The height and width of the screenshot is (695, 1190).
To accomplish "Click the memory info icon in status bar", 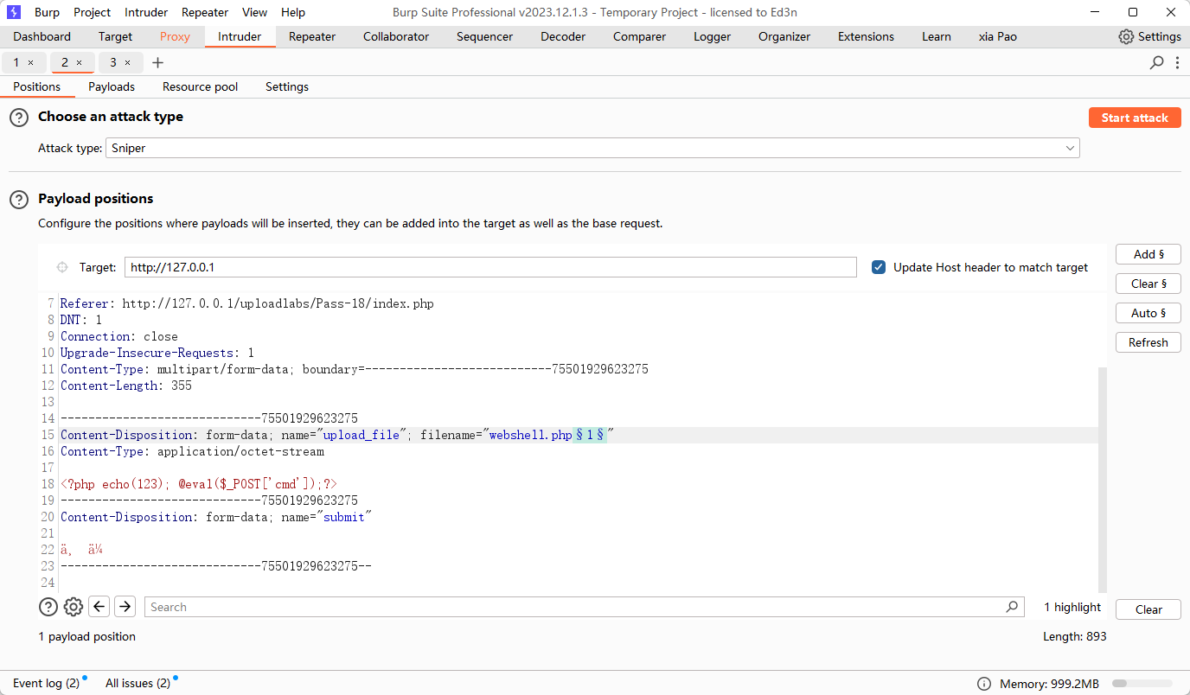I will tap(984, 684).
